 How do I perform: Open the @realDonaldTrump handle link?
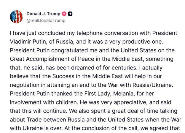click(46, 20)
